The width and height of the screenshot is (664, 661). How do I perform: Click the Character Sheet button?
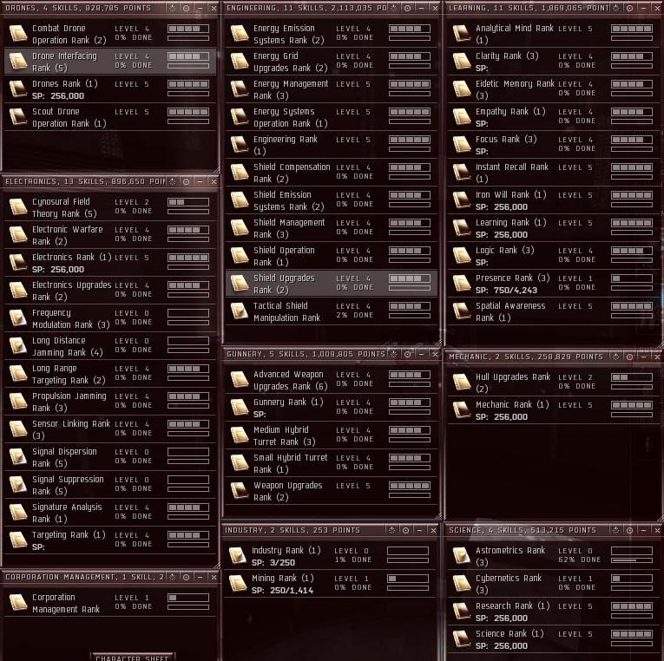tap(132, 658)
